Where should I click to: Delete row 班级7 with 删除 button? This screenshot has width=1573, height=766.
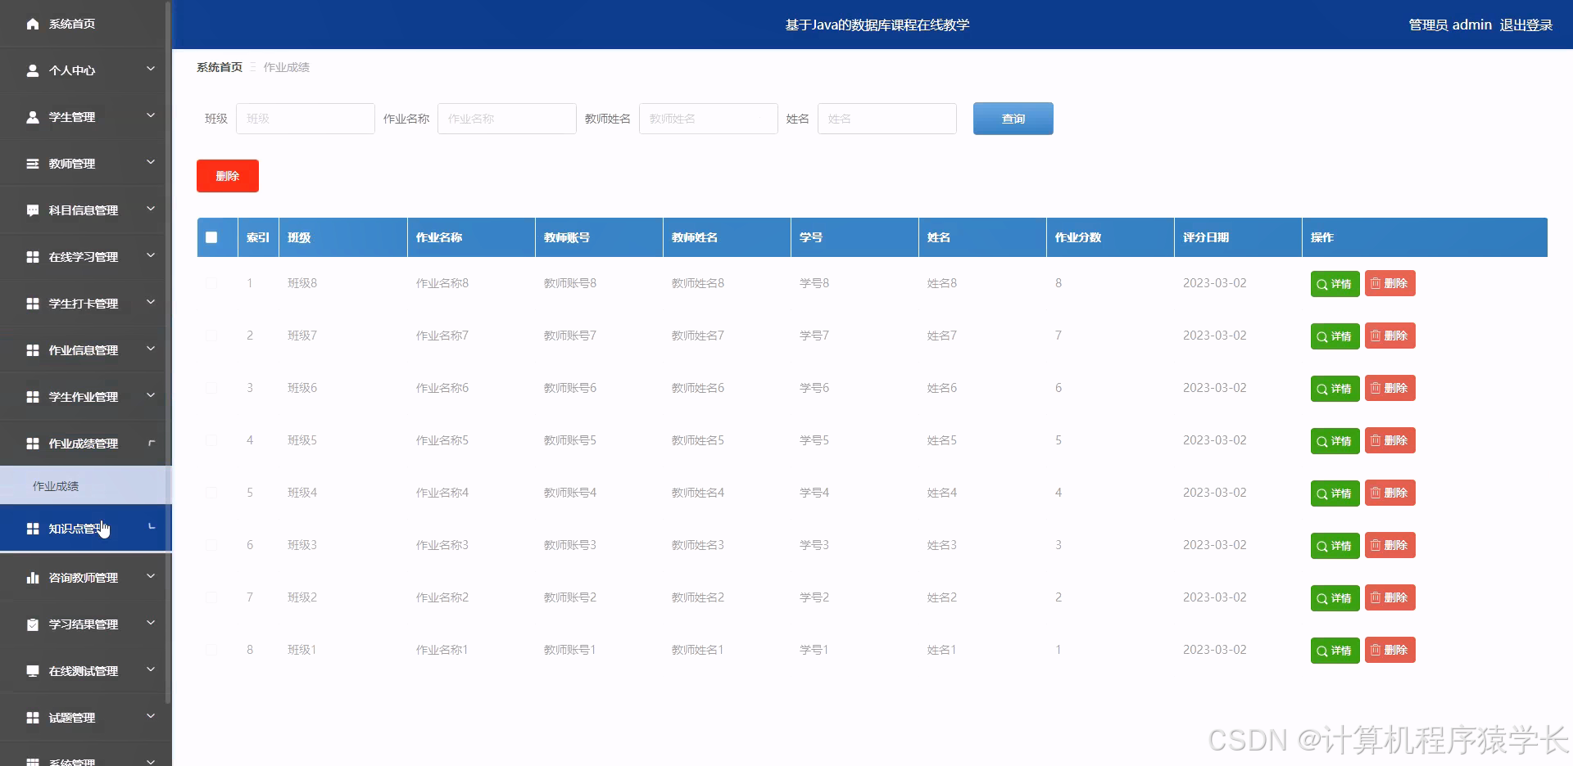pos(1390,336)
